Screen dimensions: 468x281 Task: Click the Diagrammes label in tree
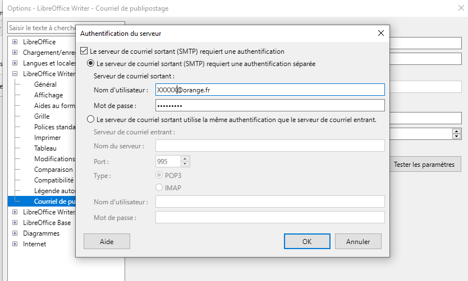[41, 233]
